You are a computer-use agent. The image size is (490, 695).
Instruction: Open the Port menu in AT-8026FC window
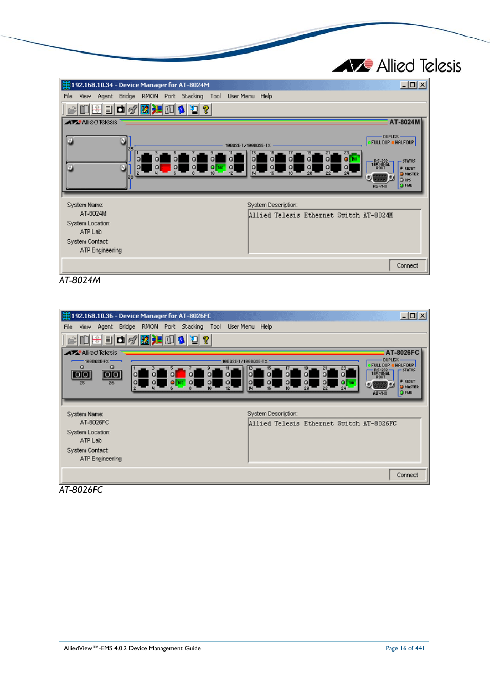coord(170,327)
